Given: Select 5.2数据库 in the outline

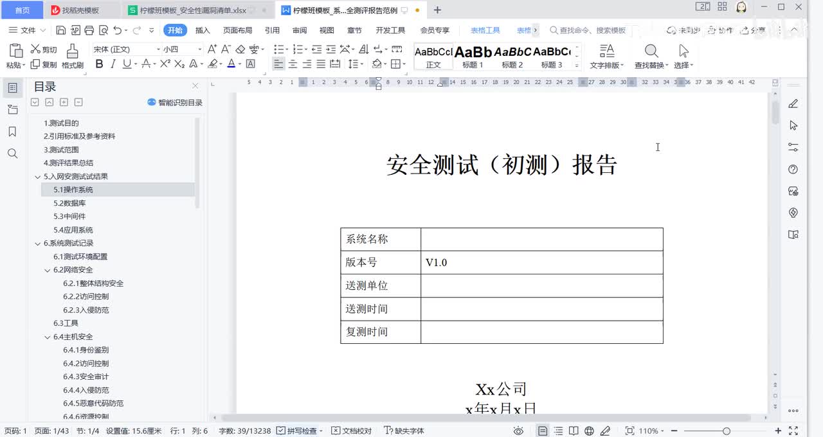Looking at the screenshot, I should [69, 203].
